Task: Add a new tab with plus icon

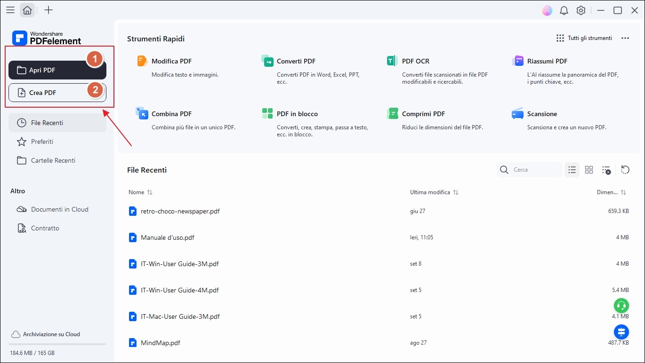Action: 48,10
